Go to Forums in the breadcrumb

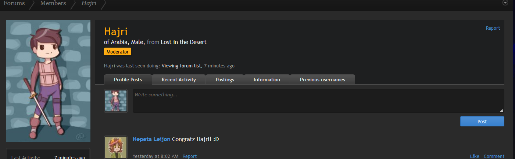(x=14, y=3)
